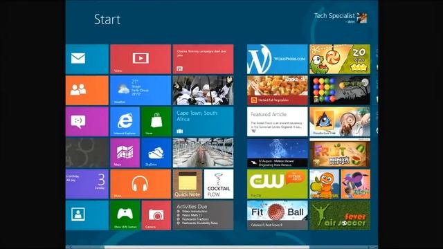Viewport: 443px width, 249px height.
Task: Open the colored bubbles game tile
Action: pos(340,91)
